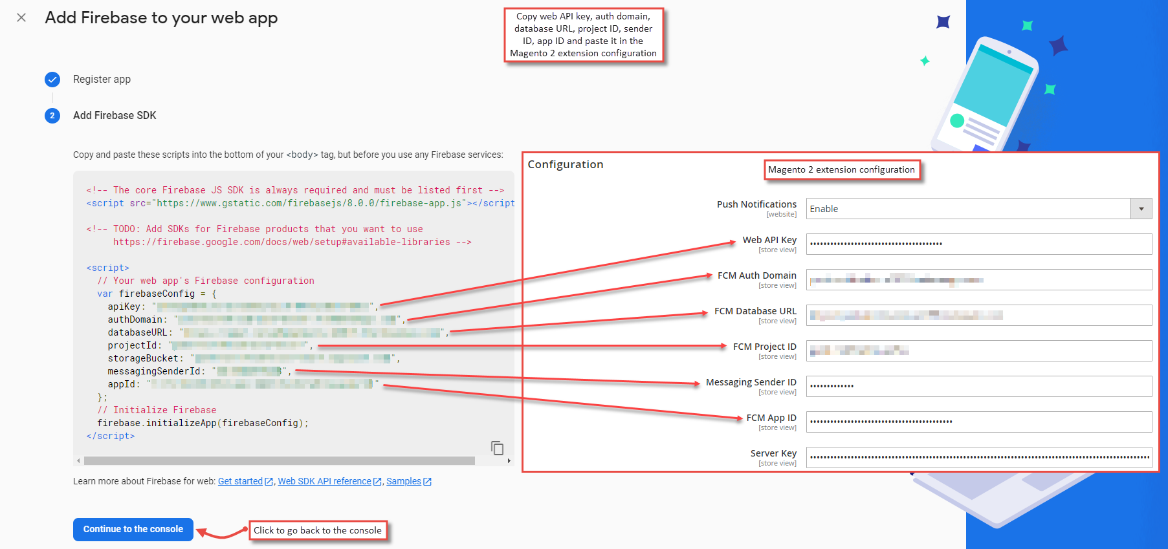Screen dimensions: 1168x549
Task: Open the Samples link
Action: (x=408, y=481)
